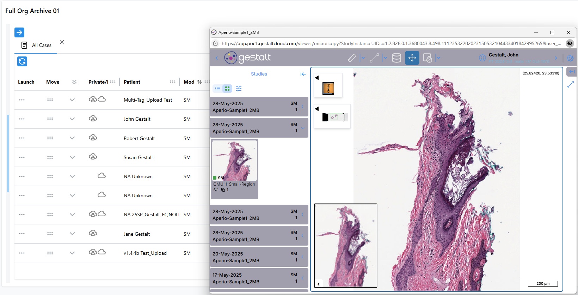Open the dropdown arrow beside the ruler tool
The width and height of the screenshot is (578, 295).
[363, 58]
